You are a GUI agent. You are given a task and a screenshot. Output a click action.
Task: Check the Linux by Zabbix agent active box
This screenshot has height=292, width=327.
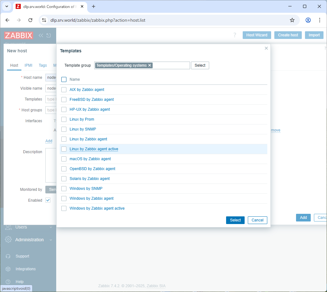click(x=64, y=149)
